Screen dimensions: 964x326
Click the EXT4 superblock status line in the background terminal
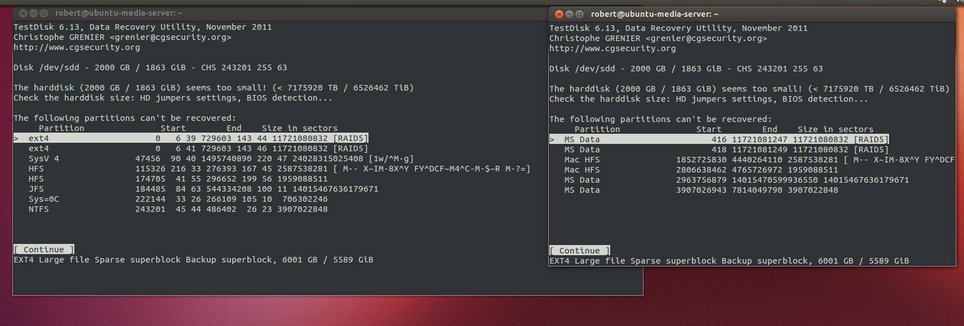193,260
